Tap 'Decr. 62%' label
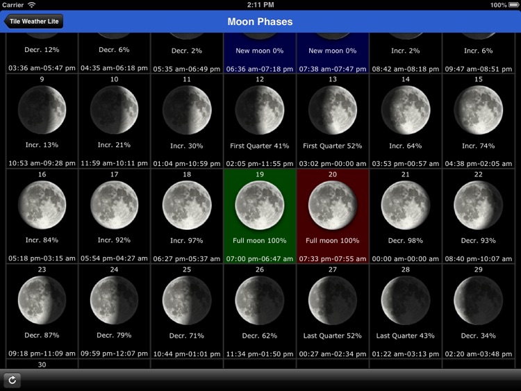This screenshot has height=391, width=521. (260, 336)
